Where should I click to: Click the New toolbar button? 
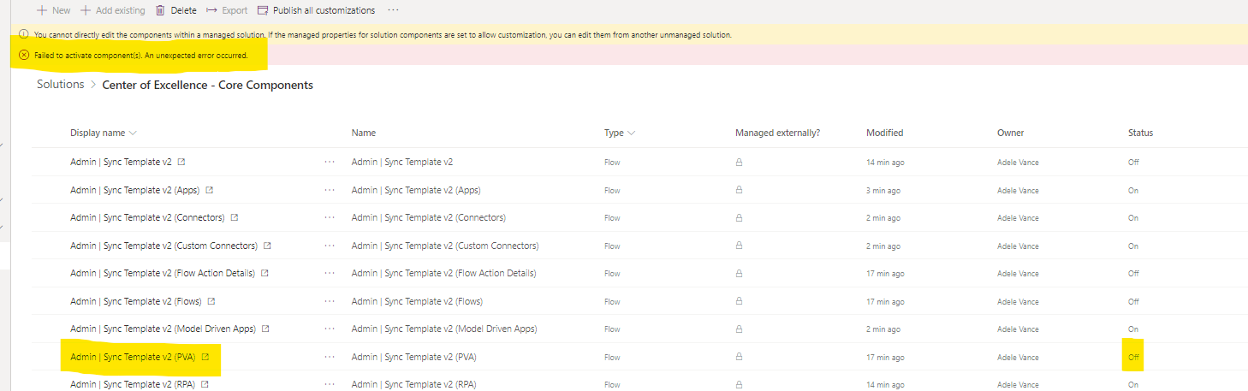(53, 10)
